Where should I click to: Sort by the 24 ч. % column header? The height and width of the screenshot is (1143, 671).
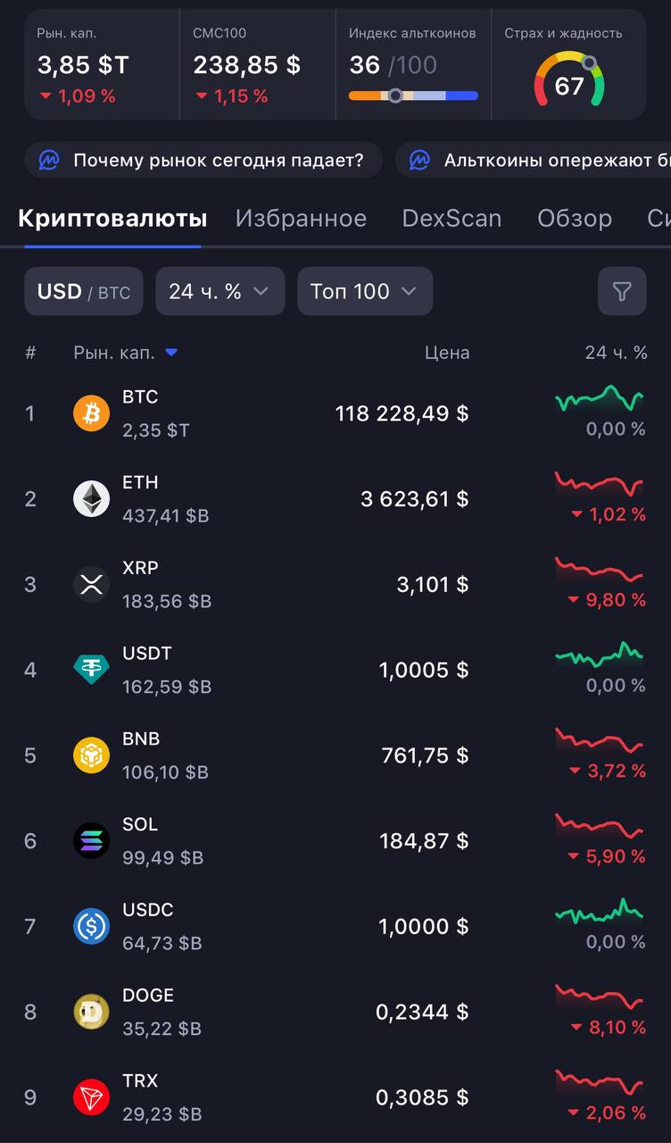click(616, 353)
